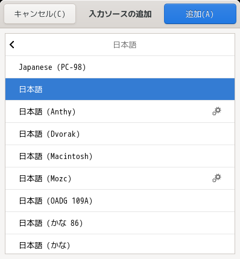Click the 入力ソースの追加 dialog title
The image size is (240, 259).
[120, 14]
